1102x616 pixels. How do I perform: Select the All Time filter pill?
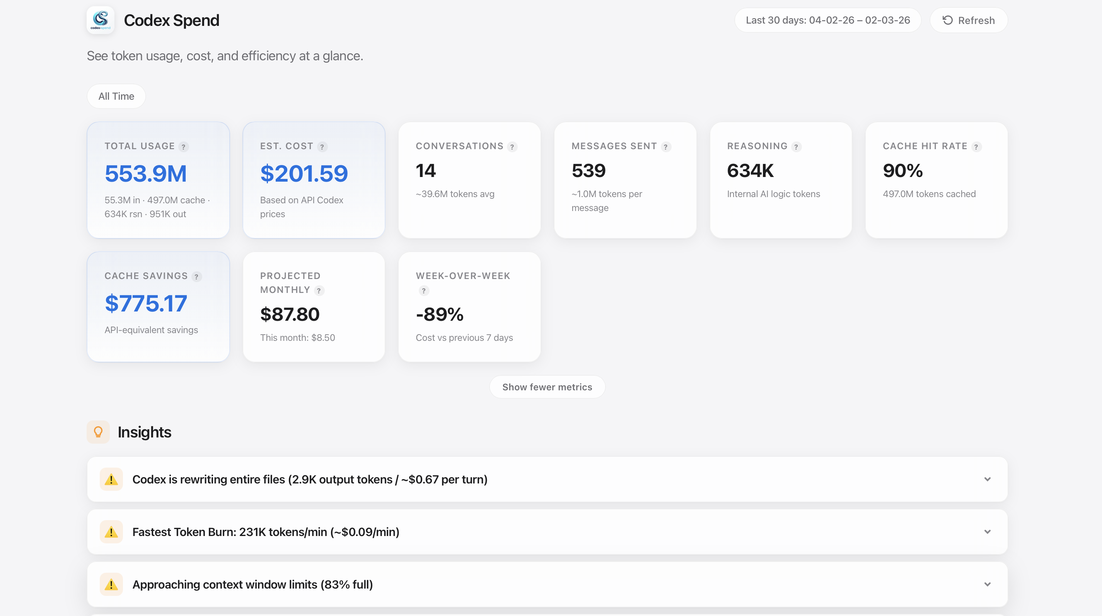[116, 96]
